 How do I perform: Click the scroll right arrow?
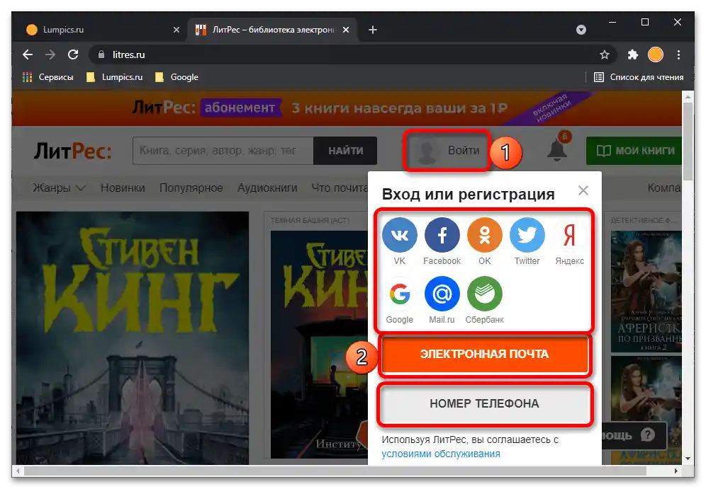click(676, 471)
